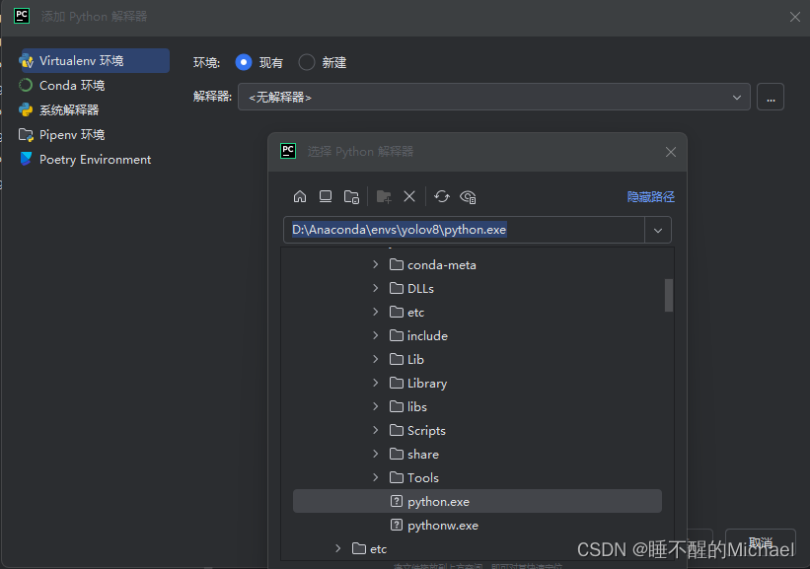Select the include folder label
810x569 pixels.
point(427,335)
